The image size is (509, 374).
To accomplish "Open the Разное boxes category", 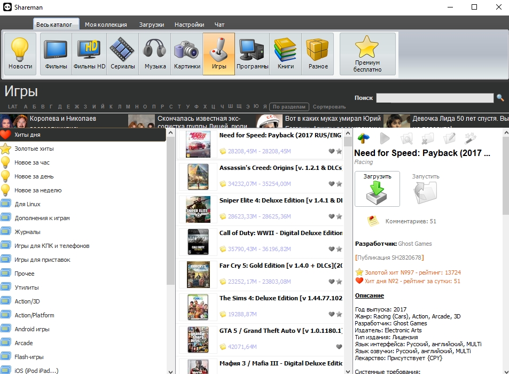I will (318, 54).
